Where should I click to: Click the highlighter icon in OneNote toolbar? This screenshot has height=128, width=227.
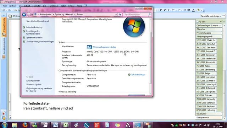tap(199, 10)
